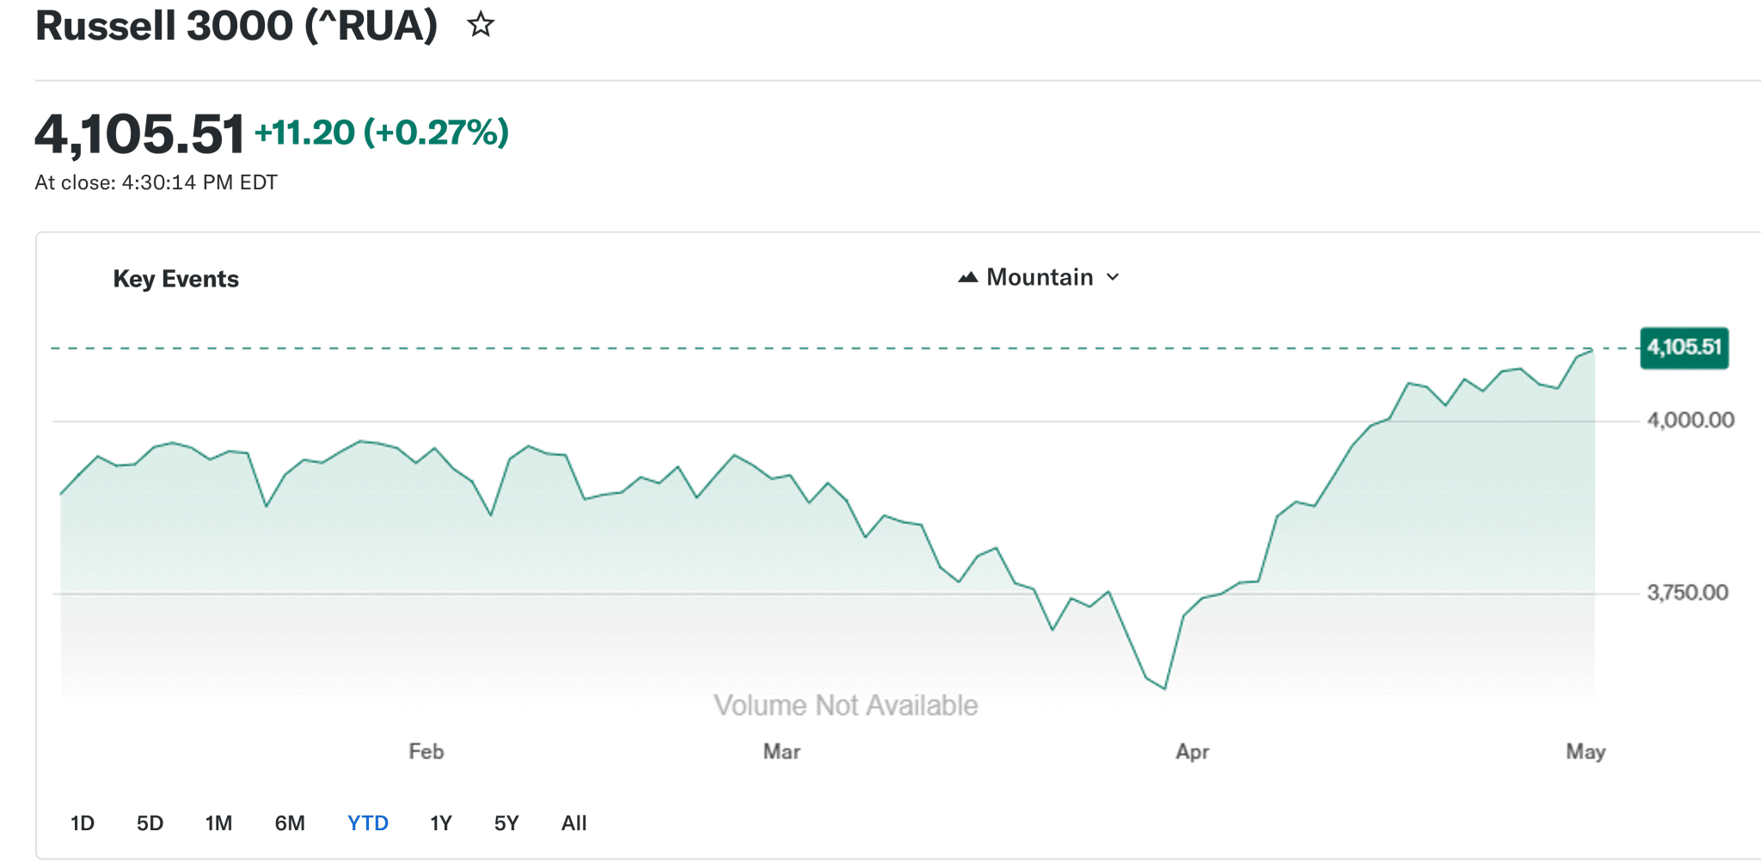The width and height of the screenshot is (1761, 862).
Task: Switch to the 6M range
Action: coord(290,823)
